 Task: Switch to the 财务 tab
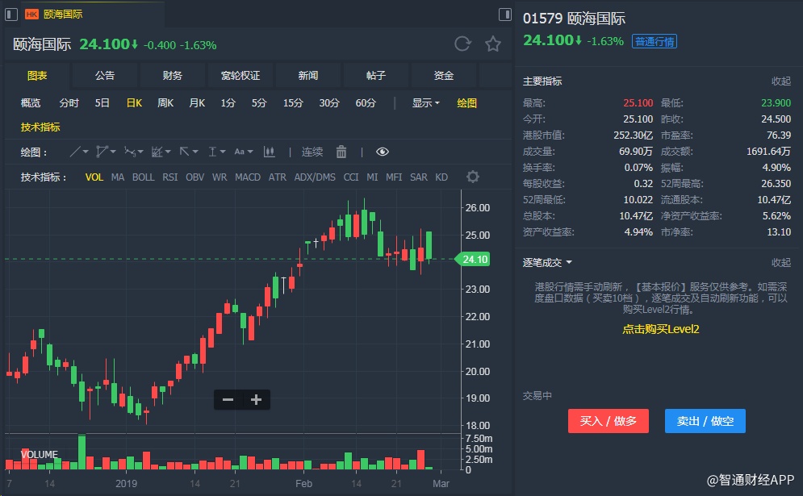point(173,76)
